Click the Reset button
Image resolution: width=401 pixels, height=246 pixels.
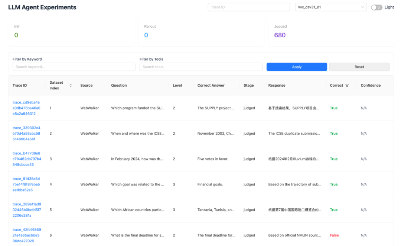coord(359,67)
